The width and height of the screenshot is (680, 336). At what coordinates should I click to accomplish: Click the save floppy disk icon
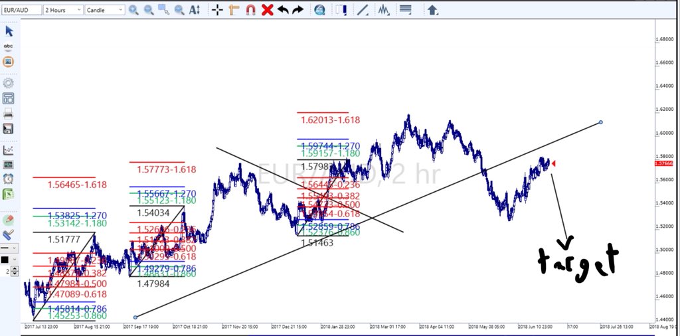point(8,129)
